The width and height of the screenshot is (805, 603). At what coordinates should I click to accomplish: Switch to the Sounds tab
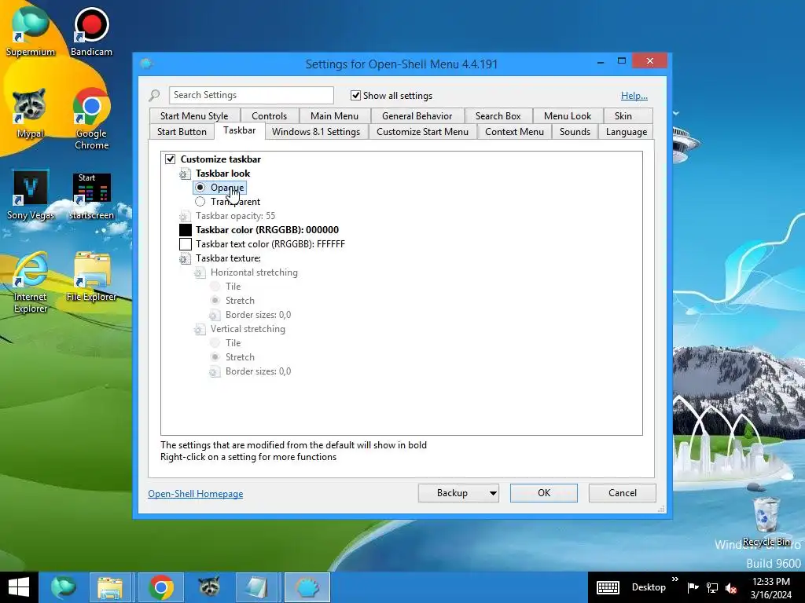point(575,132)
